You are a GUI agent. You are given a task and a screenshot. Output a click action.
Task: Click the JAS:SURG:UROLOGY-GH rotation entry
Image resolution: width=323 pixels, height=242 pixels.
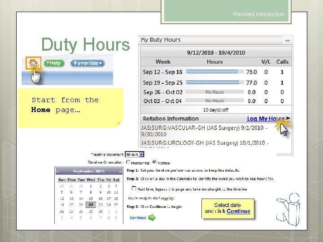coord(205,143)
